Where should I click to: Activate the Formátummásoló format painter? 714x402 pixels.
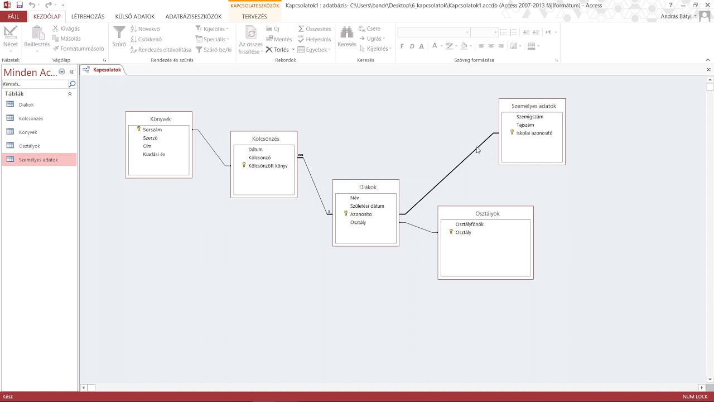tap(78, 49)
